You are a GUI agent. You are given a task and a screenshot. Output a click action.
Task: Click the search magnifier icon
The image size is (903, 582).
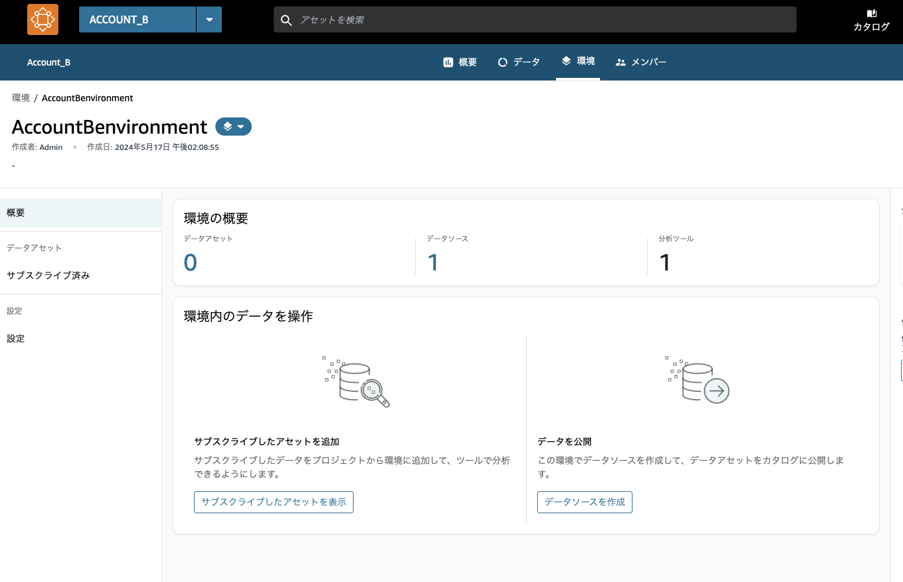coord(286,19)
